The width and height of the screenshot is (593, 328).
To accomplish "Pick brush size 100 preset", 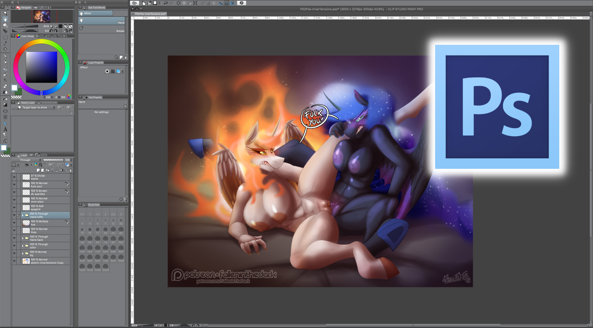I will coord(121,239).
